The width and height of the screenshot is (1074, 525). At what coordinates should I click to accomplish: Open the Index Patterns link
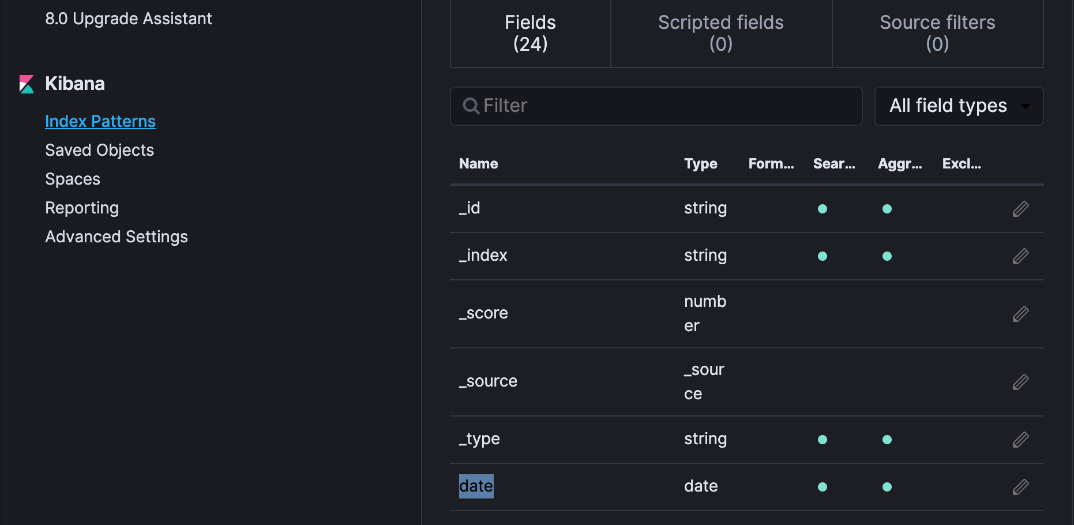coord(100,121)
